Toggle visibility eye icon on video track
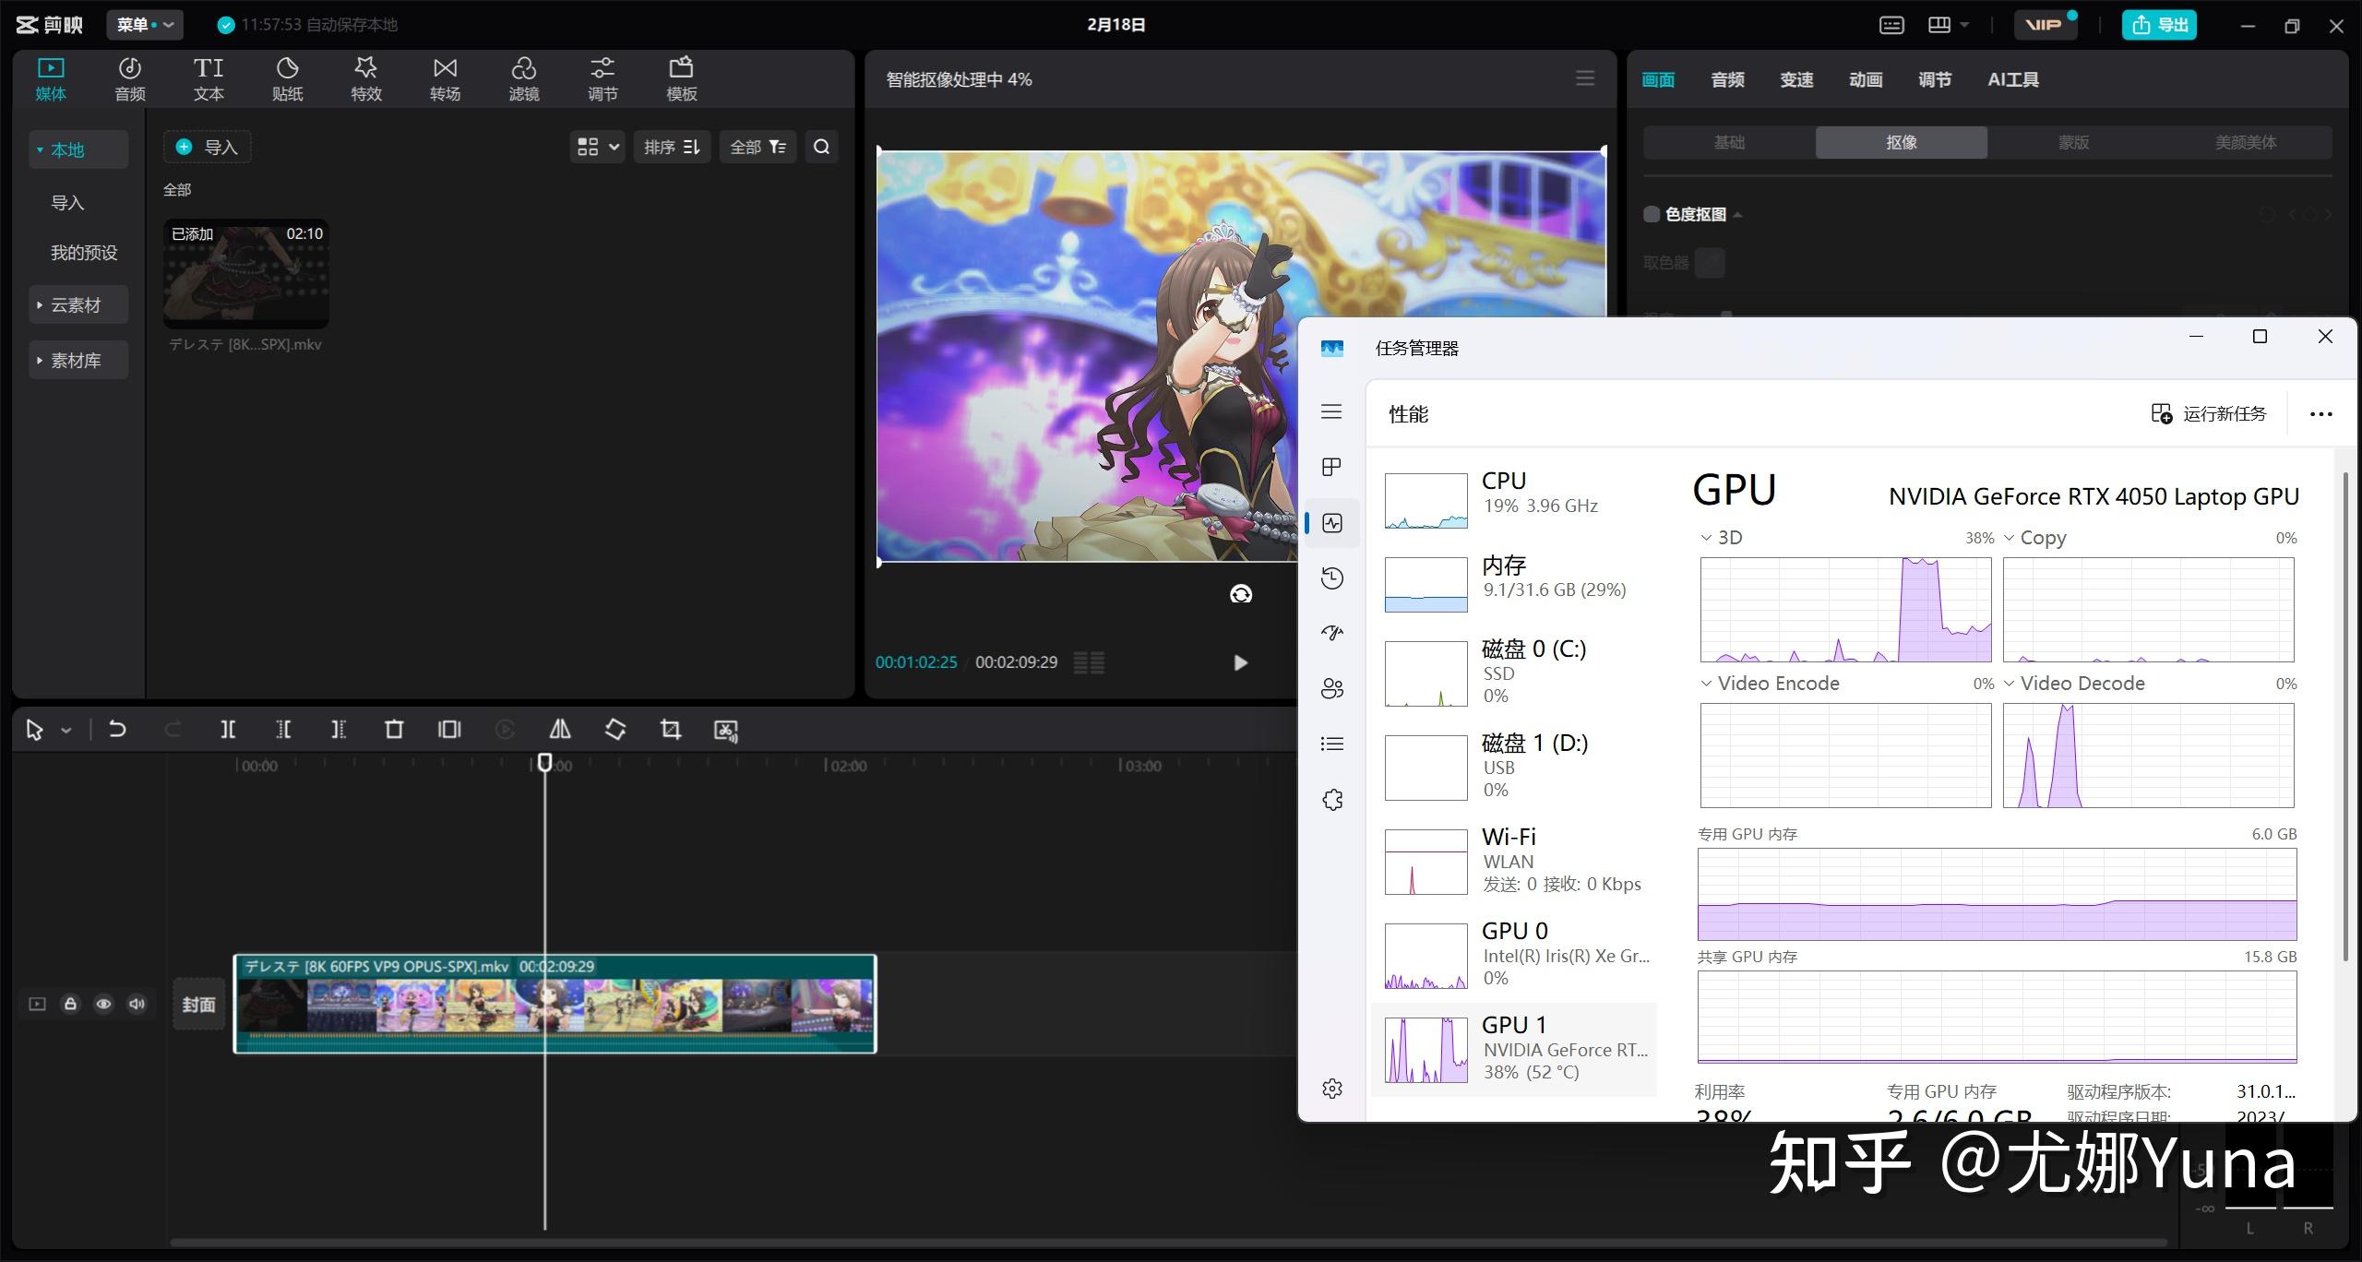This screenshot has height=1262, width=2362. click(103, 1001)
